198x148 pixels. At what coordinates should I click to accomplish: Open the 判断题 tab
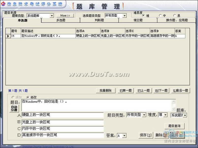[x=99, y=20]
